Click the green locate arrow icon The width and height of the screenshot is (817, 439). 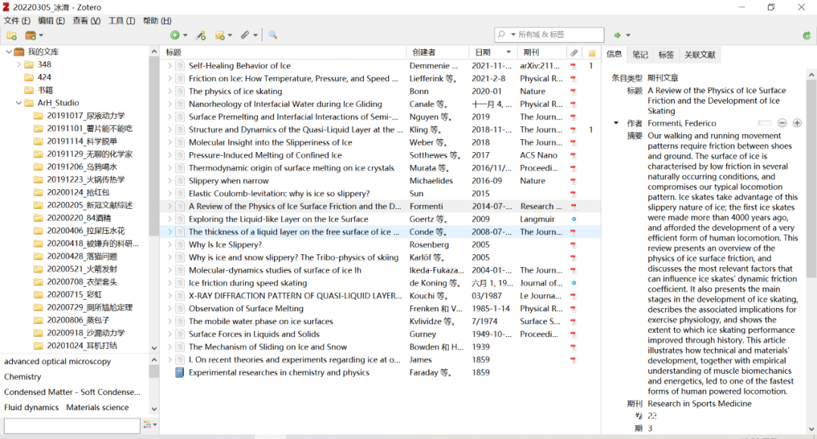pos(618,36)
